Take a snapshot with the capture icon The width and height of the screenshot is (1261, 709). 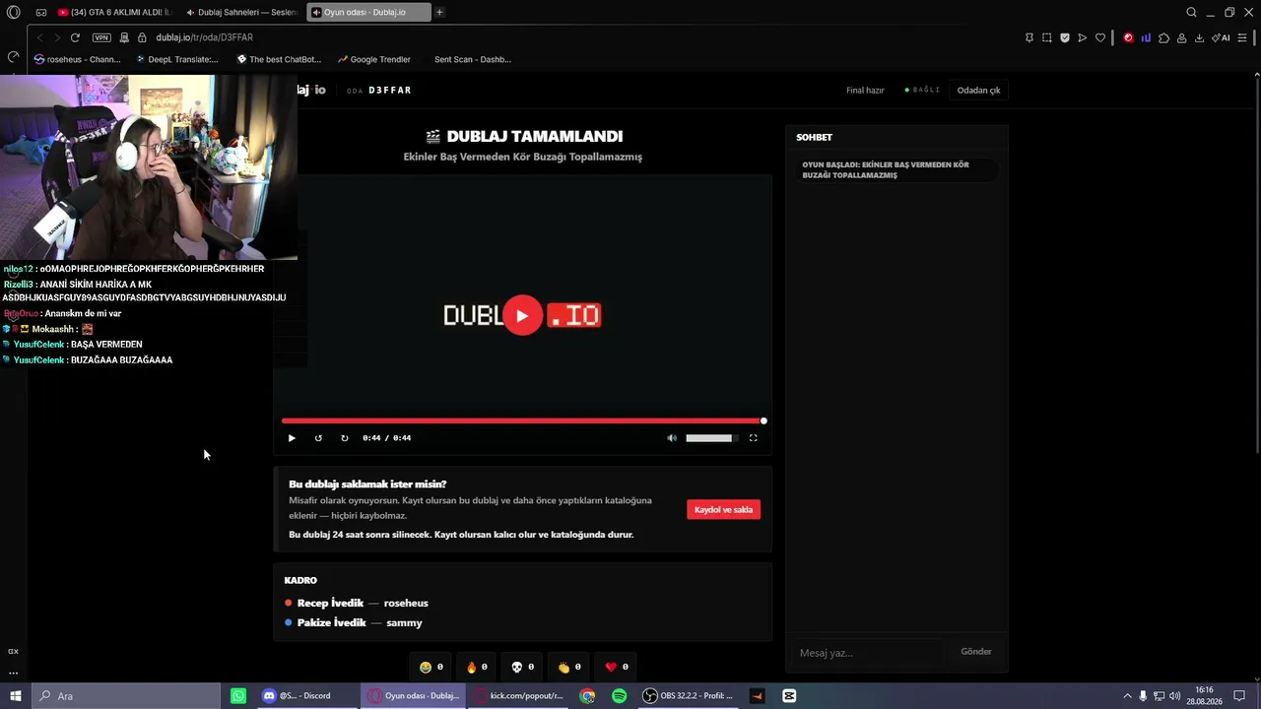click(x=1047, y=37)
